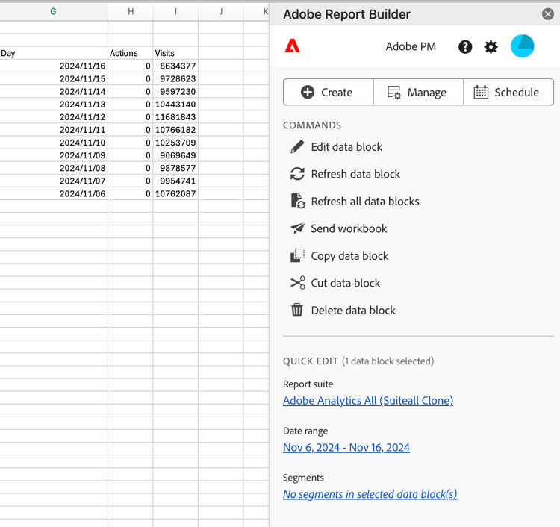Click the Refresh data block arrows icon
Viewport: 560px width, 527px height.
297,174
